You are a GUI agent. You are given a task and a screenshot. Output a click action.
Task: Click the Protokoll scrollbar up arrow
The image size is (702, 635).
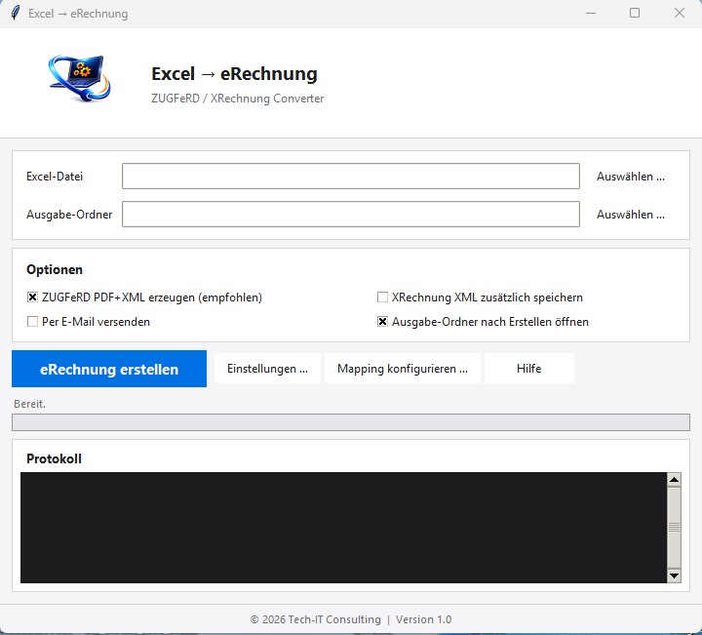point(674,480)
